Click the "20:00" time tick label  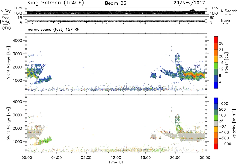click(x=175, y=158)
